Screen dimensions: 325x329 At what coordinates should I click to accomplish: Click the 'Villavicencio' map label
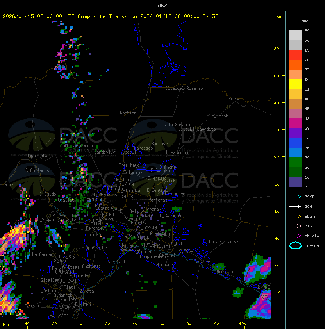tap(79, 146)
